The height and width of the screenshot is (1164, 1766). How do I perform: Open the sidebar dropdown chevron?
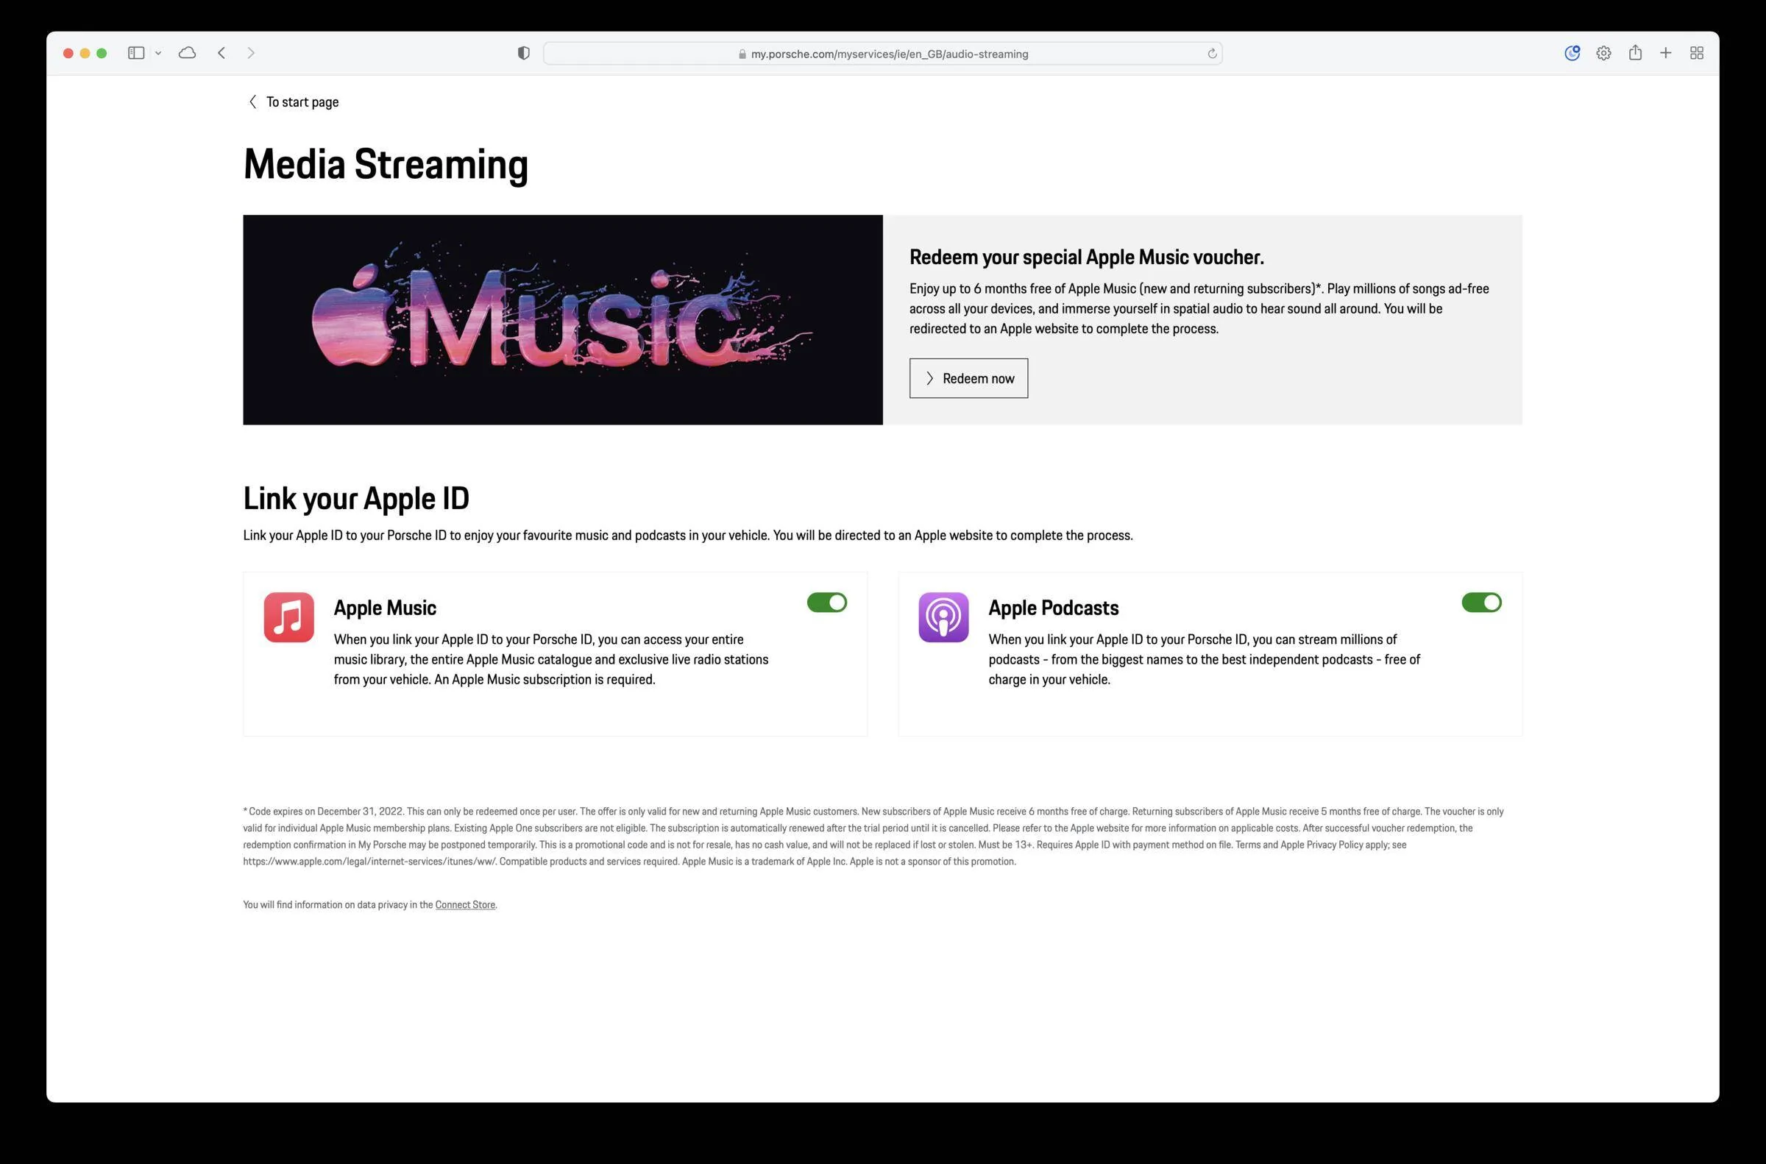158,54
